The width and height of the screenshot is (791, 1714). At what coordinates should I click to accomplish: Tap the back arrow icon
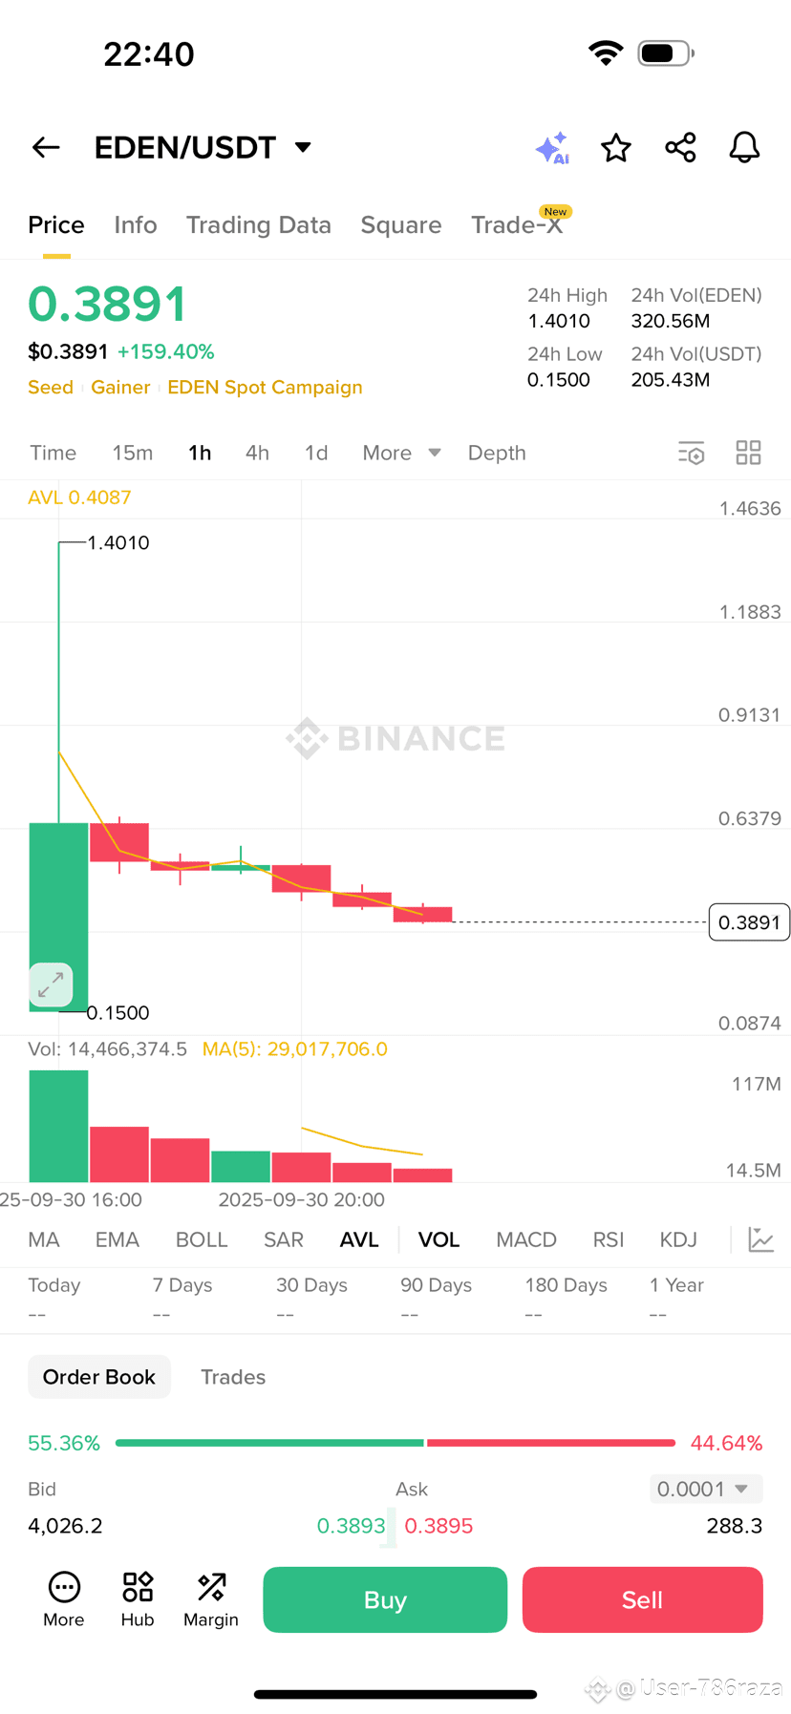[46, 147]
